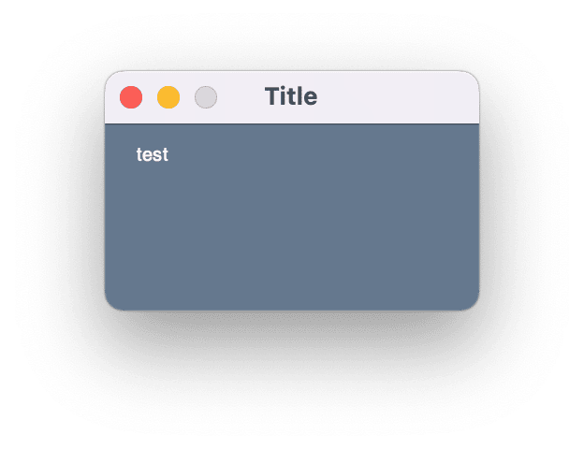Click the "Title" text in the title bar
This screenshot has height=449, width=584.
pyautogui.click(x=291, y=96)
